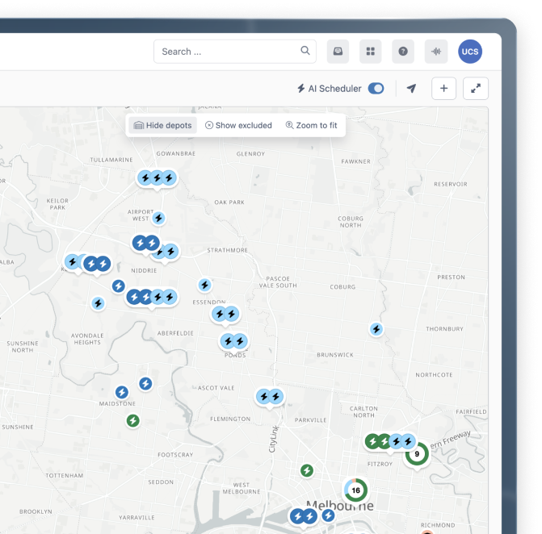
Task: Select the light blue bolt marker above Avondale Heights
Action: (99, 303)
